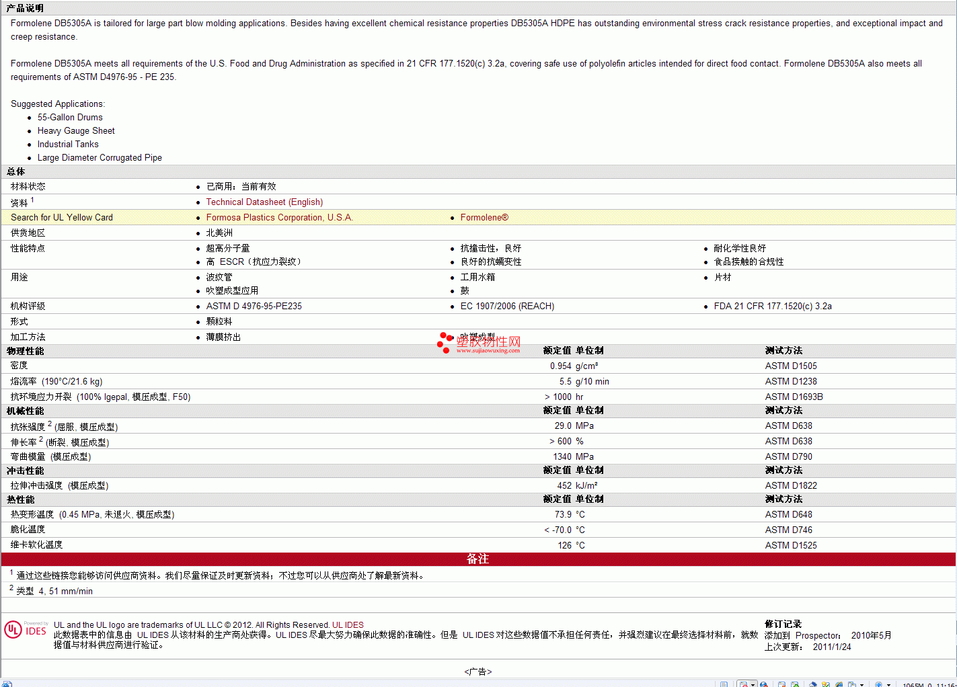The image size is (957, 687).
Task: Click ASTM D1238 test method
Action: [x=791, y=382]
